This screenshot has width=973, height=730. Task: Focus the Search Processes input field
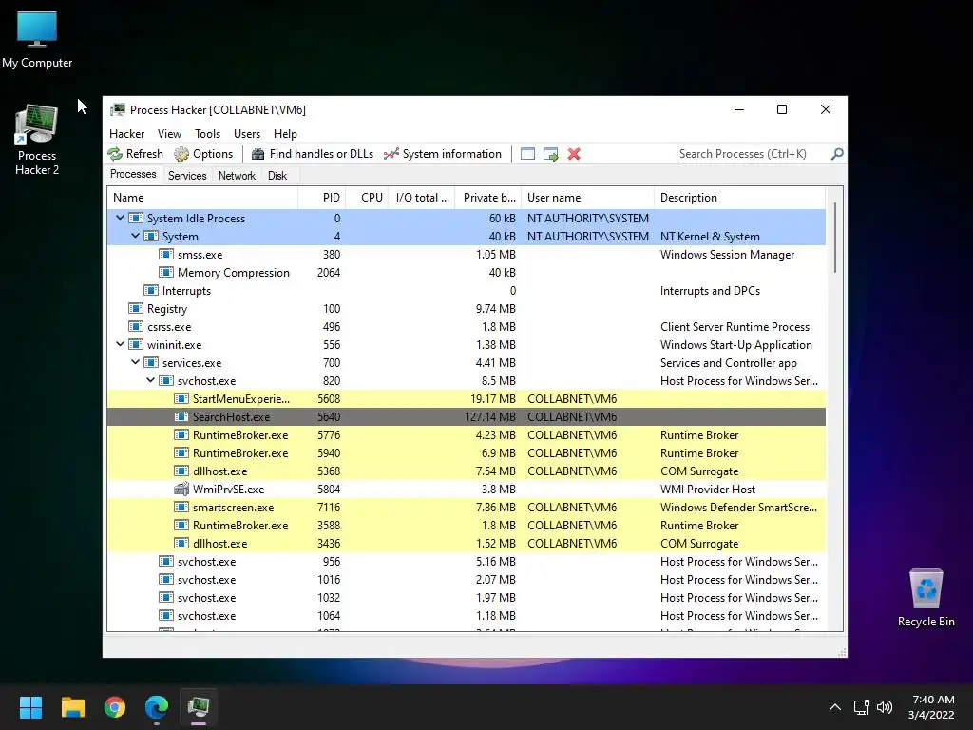(754, 154)
